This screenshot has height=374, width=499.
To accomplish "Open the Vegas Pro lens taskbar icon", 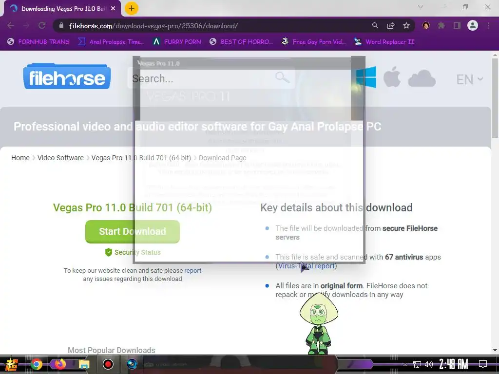I will tap(132, 364).
